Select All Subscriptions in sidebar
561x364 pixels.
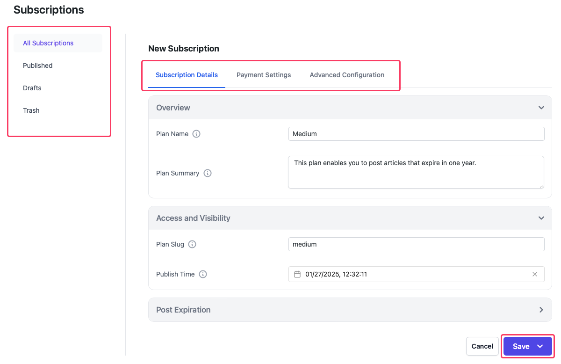pyautogui.click(x=58, y=43)
